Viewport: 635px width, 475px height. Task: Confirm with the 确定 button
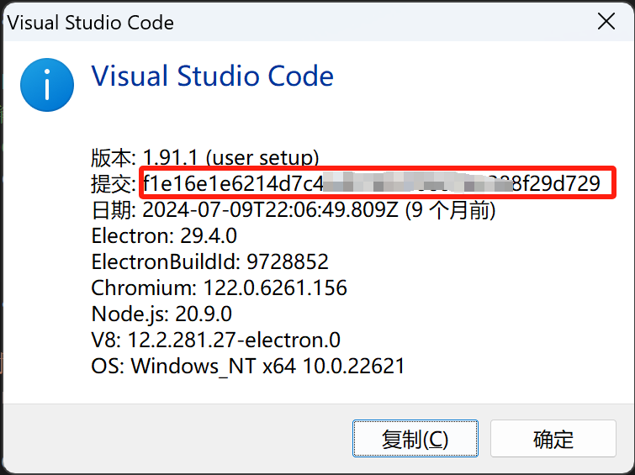[x=553, y=439]
